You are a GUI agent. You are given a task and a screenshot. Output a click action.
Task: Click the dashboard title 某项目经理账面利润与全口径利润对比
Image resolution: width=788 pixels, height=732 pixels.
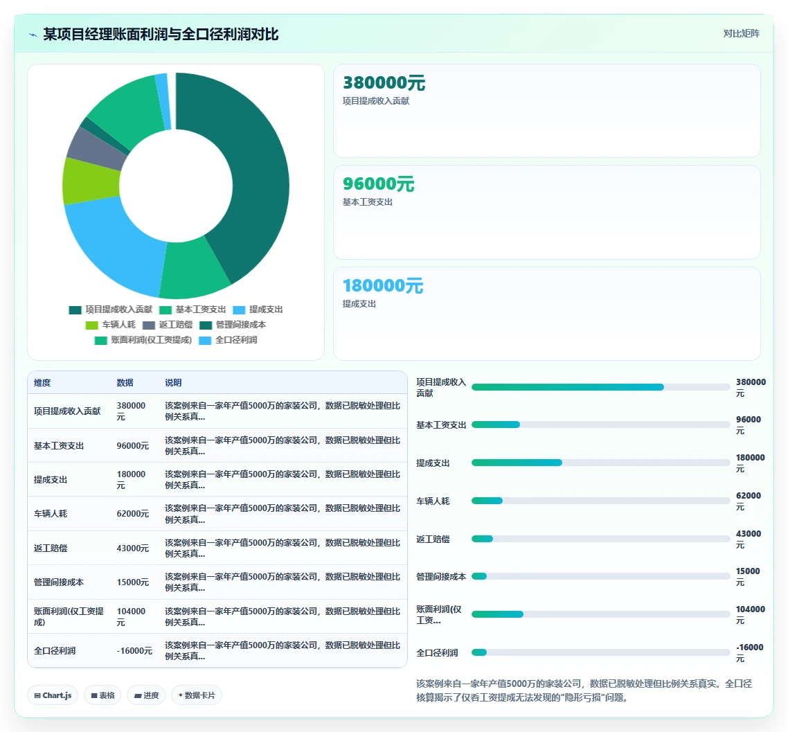pos(161,34)
